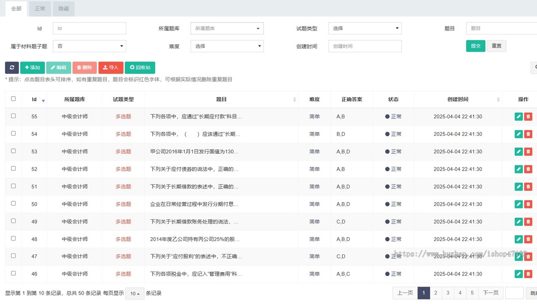Click 多选题 type in row 47
The image size is (537, 304).
124,257
